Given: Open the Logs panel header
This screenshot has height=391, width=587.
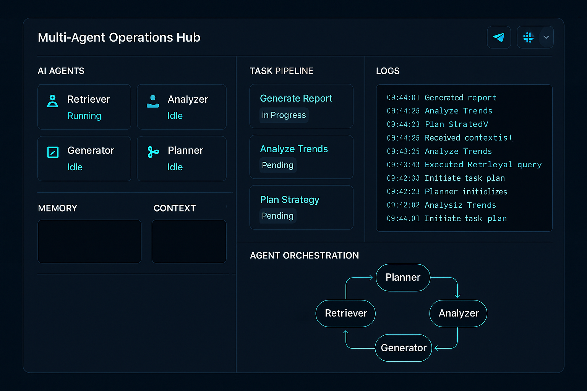Looking at the screenshot, I should point(388,71).
